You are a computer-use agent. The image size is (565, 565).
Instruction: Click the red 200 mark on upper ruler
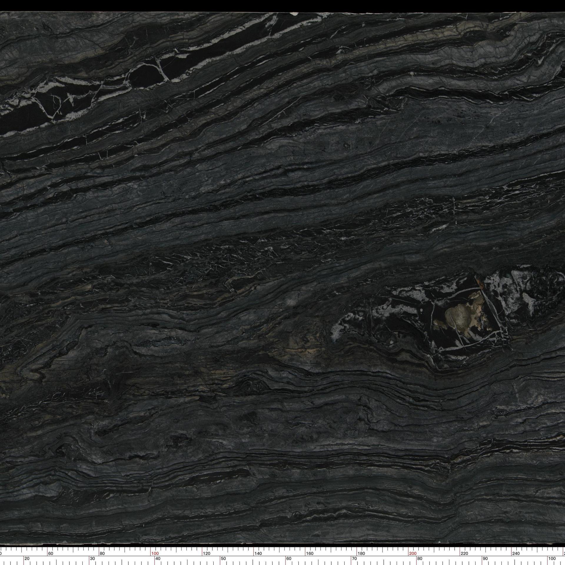[x=413, y=554]
